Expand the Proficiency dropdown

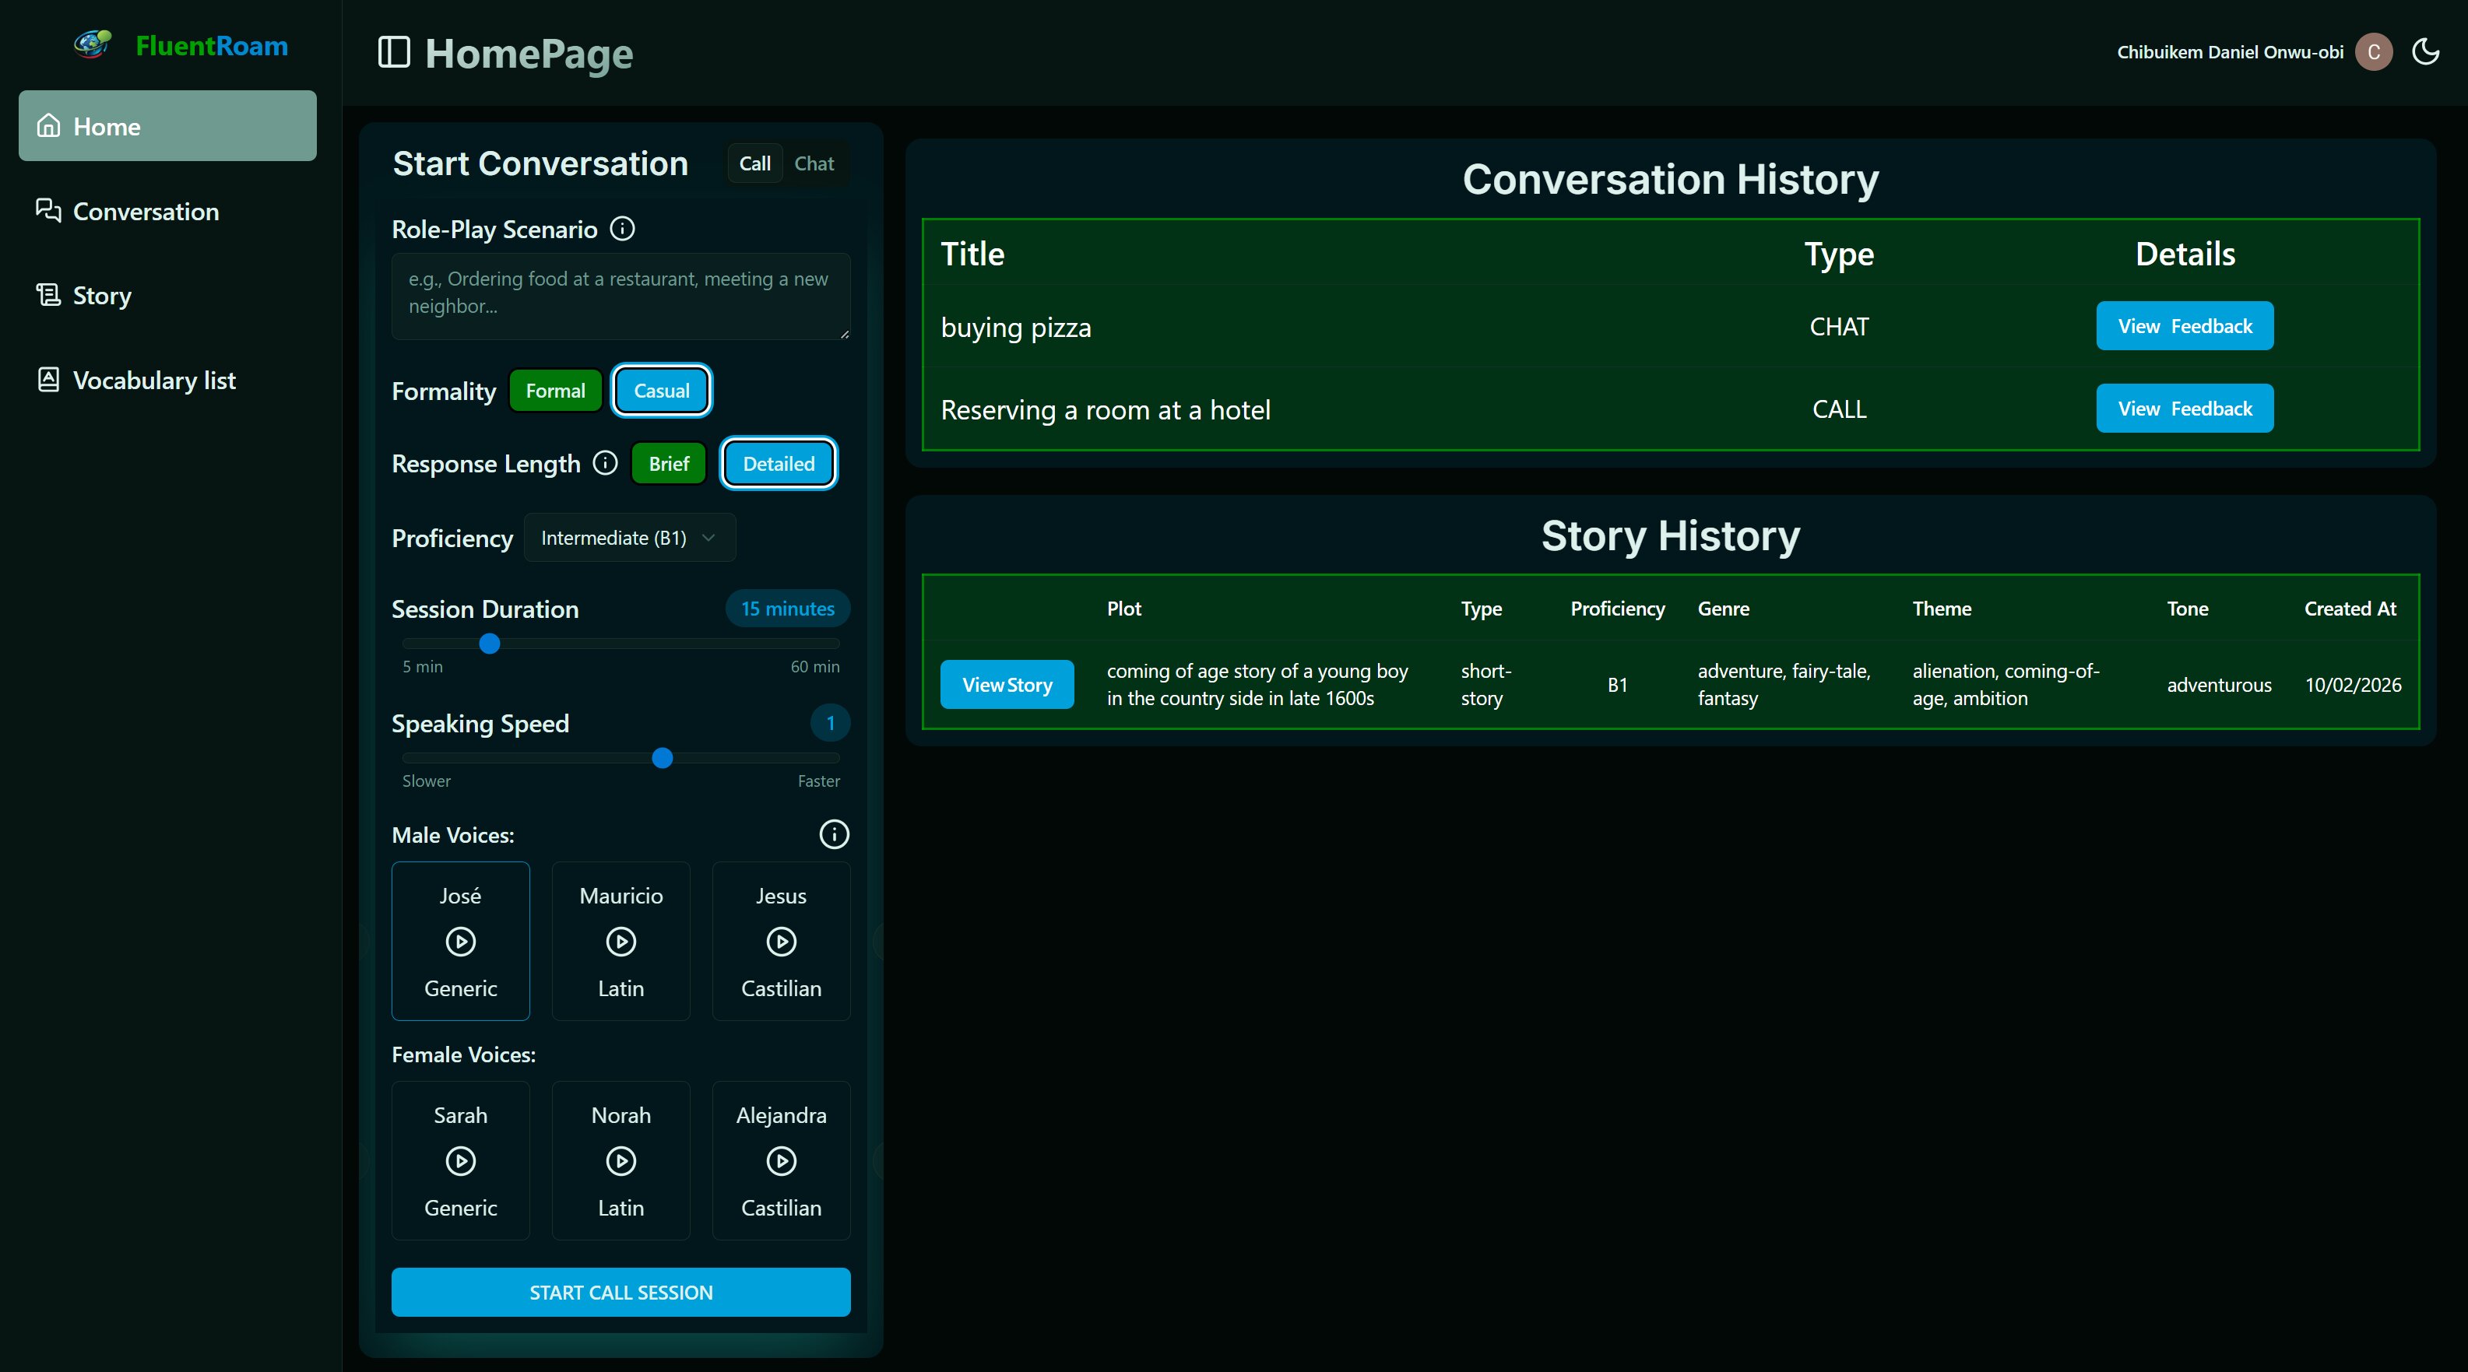click(629, 538)
